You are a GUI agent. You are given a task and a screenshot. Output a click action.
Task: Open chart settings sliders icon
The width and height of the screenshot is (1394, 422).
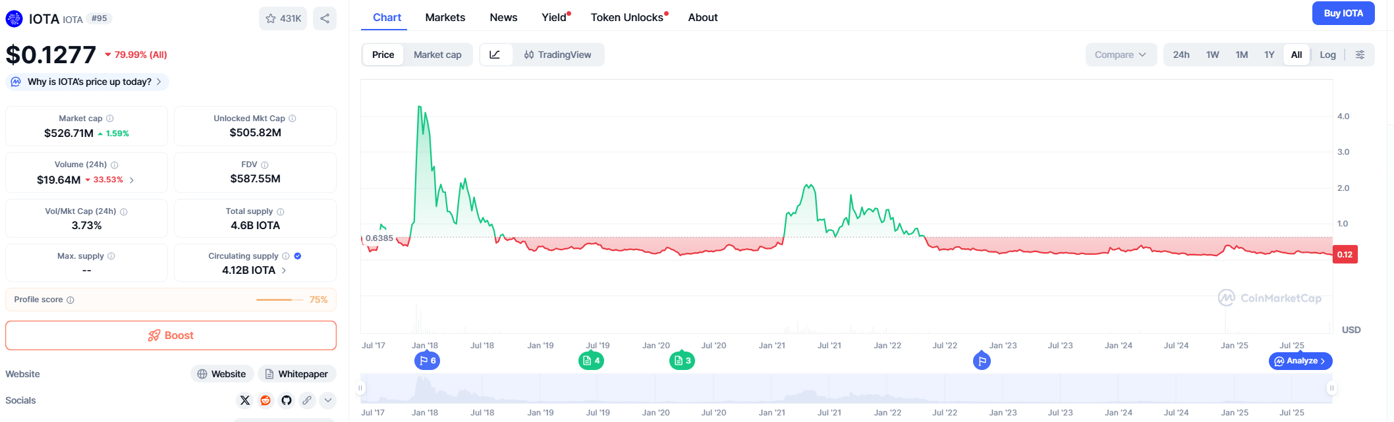point(1360,55)
